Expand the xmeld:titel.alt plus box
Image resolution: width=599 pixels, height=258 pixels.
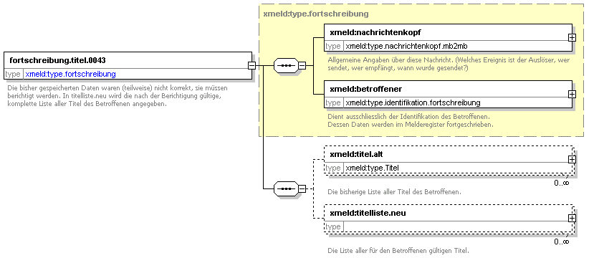pyautogui.click(x=572, y=160)
